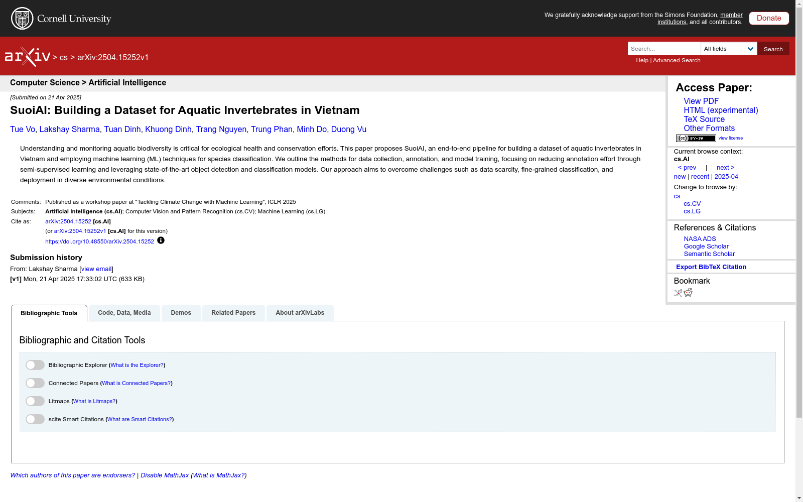Select the Bibliographic Tools tab
This screenshot has width=803, height=502.
tap(49, 313)
